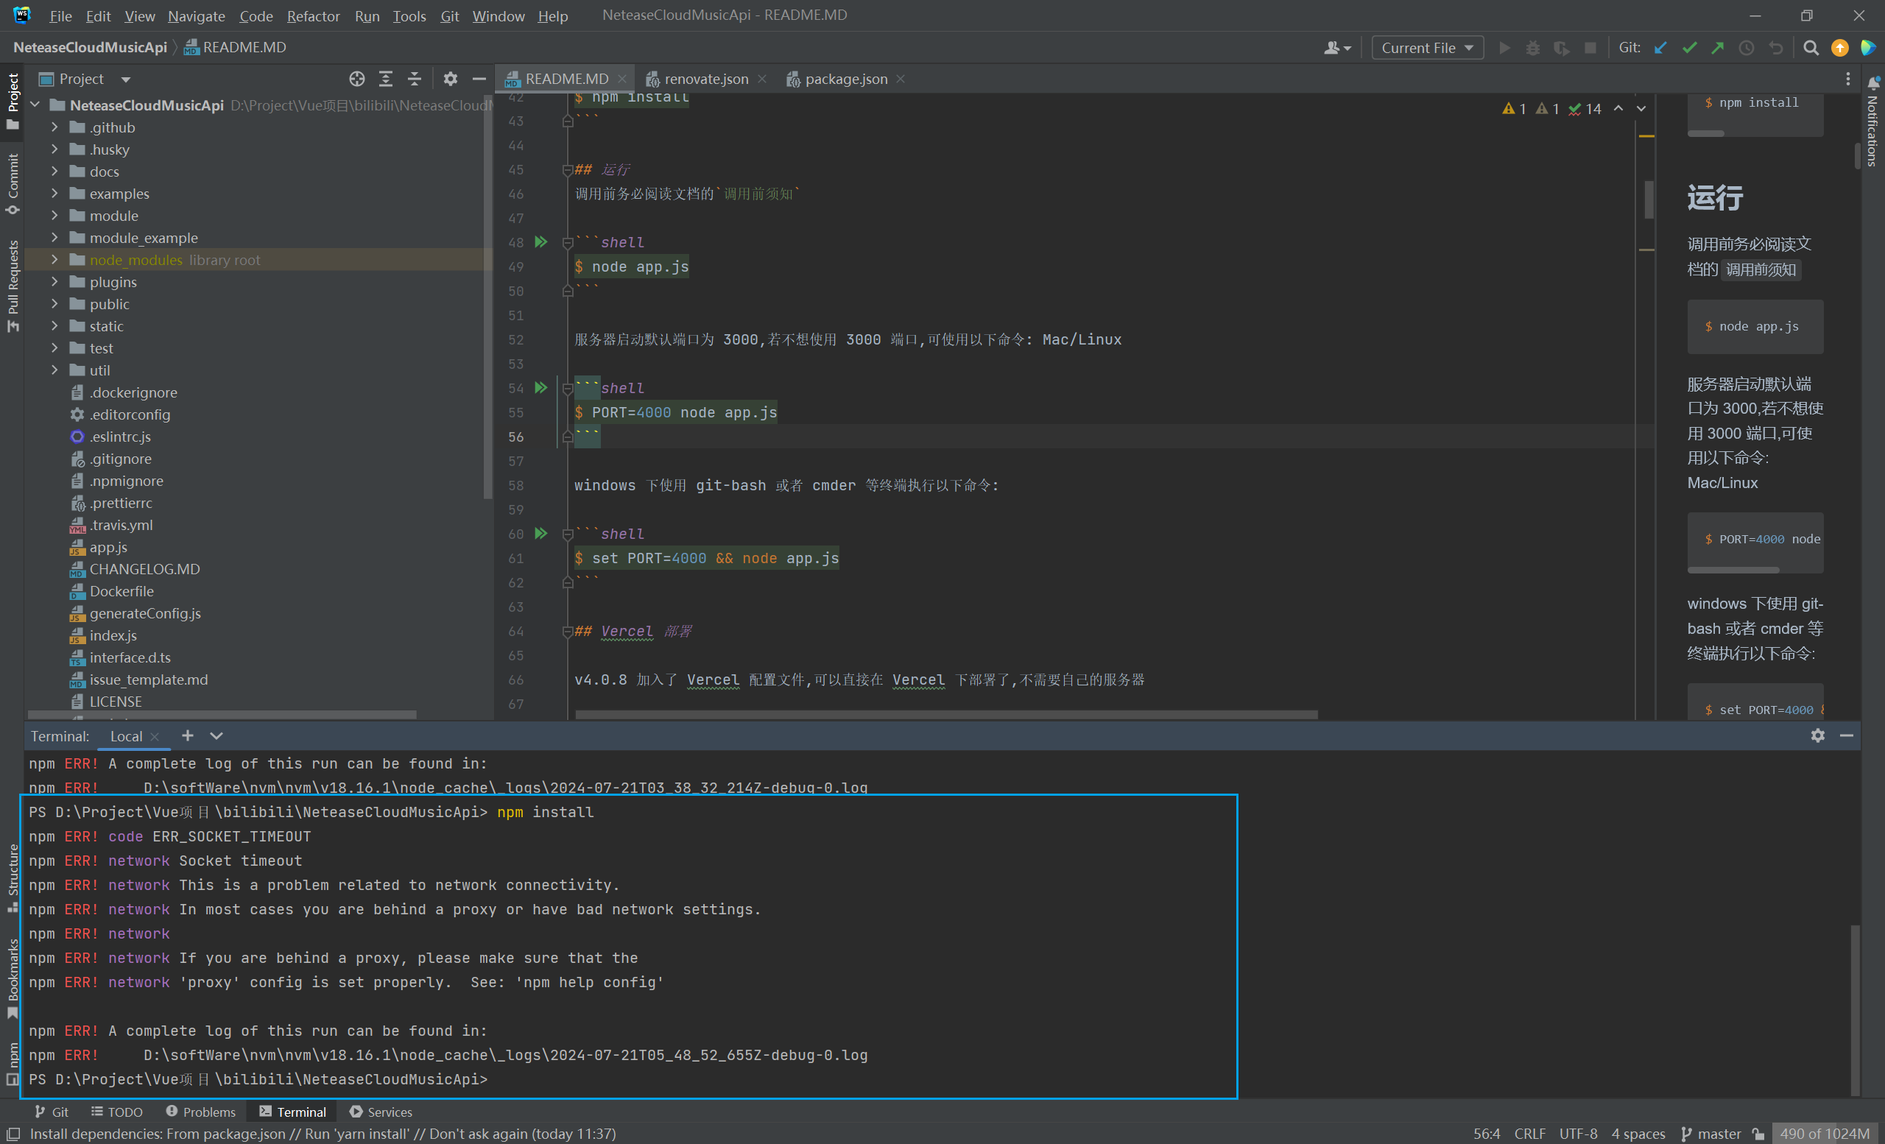The width and height of the screenshot is (1885, 1144).
Task: Open the File menu
Action: [60, 15]
